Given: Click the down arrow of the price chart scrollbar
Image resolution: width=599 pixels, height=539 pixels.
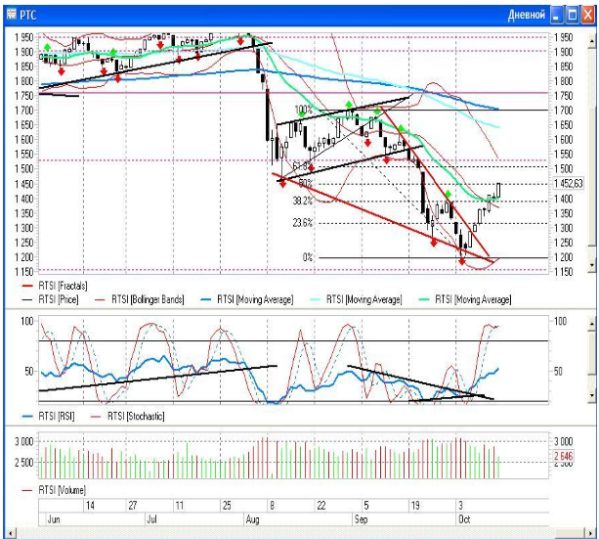Looking at the screenshot, I should click(x=592, y=265).
